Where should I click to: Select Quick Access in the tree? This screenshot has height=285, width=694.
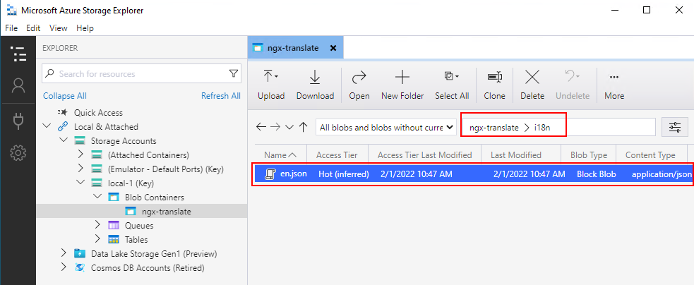click(98, 113)
